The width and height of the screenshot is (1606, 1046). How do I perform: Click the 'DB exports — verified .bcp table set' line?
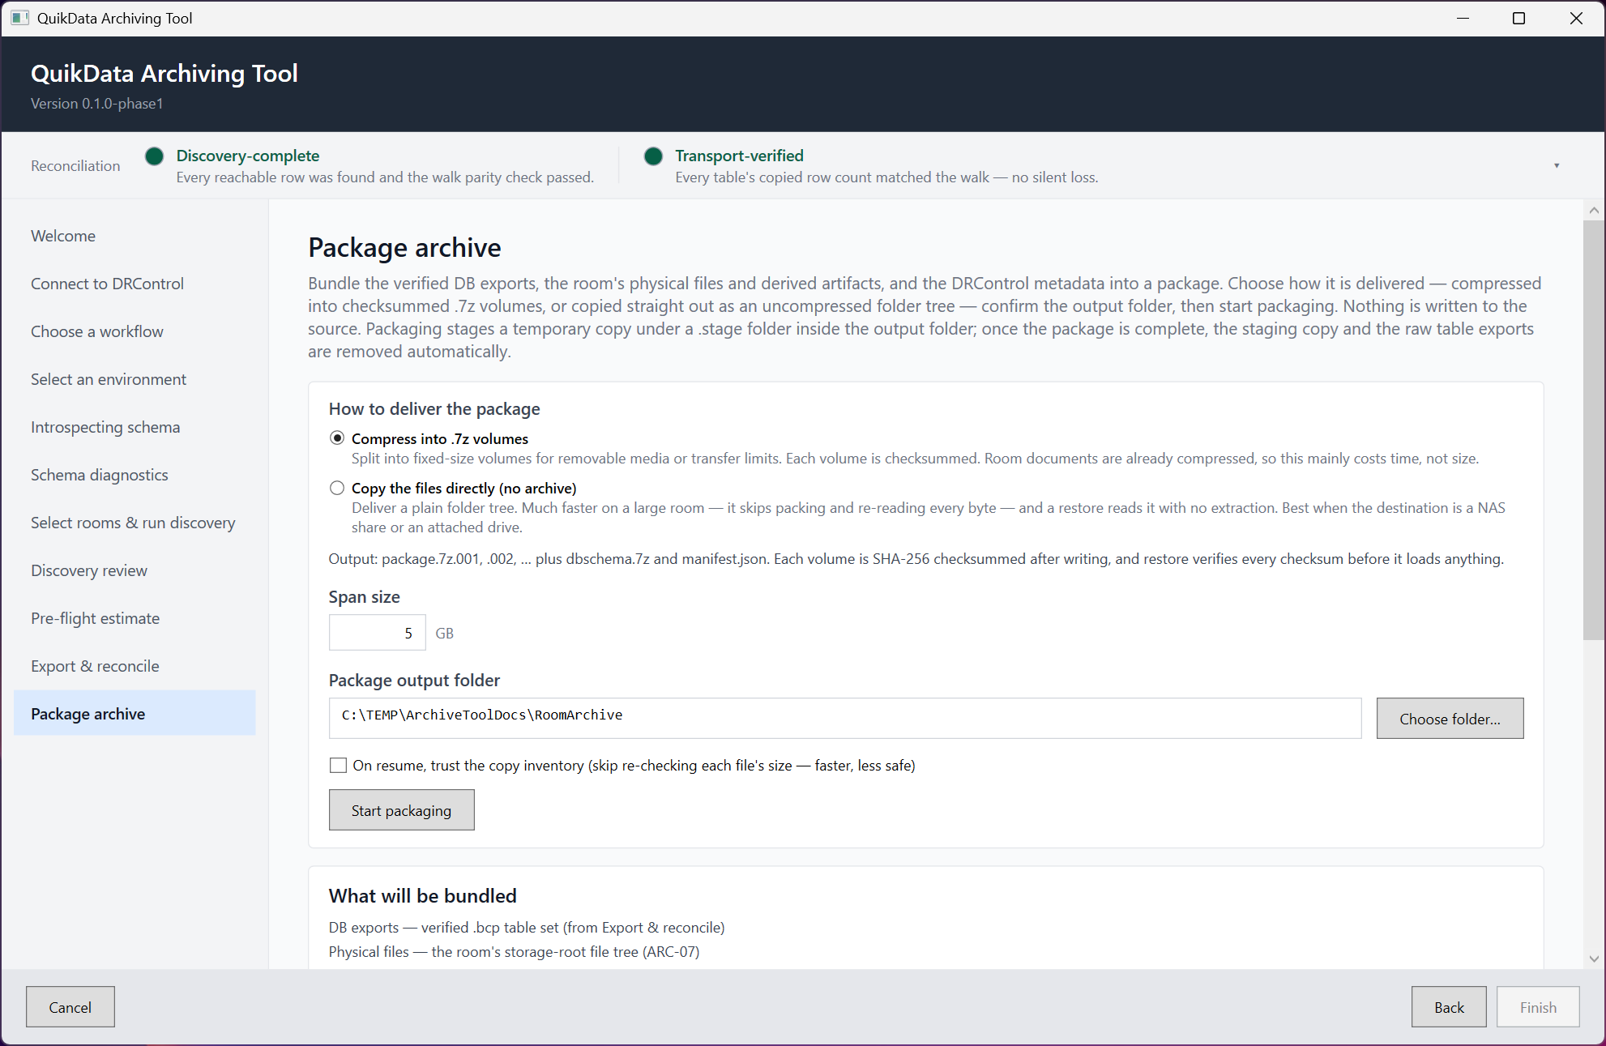[x=527, y=927]
